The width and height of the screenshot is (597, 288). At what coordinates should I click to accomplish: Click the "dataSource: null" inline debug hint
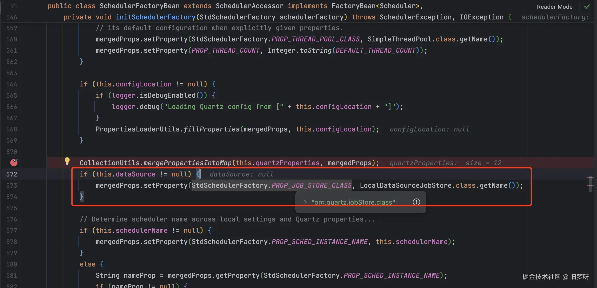pyautogui.click(x=242, y=174)
